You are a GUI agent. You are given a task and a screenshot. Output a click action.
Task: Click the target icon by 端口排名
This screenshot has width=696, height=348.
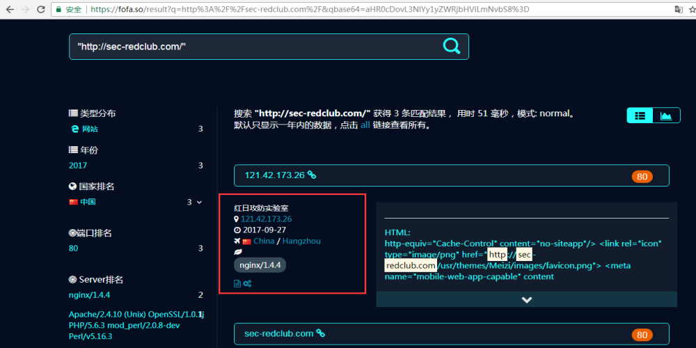pos(73,233)
